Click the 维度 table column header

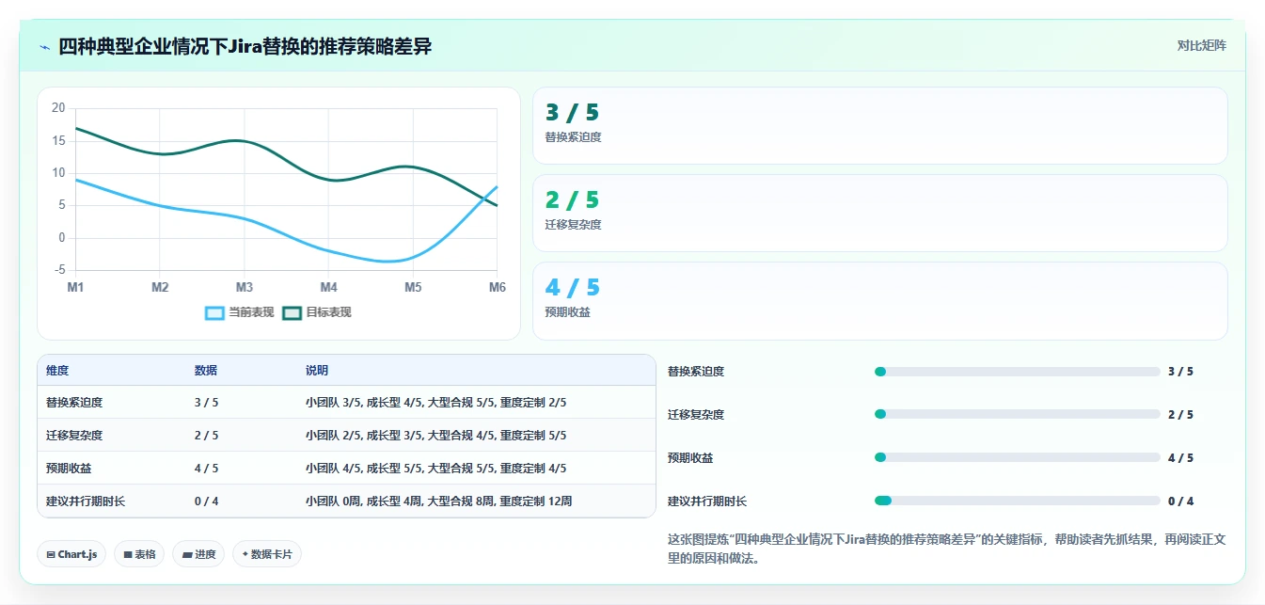(x=57, y=371)
